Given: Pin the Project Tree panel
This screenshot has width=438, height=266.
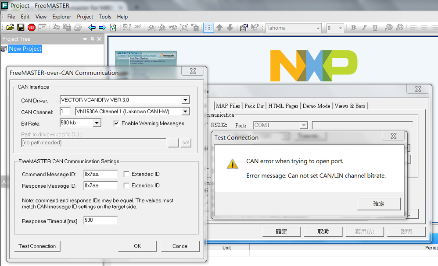Looking at the screenshot, I should tap(92, 39).
